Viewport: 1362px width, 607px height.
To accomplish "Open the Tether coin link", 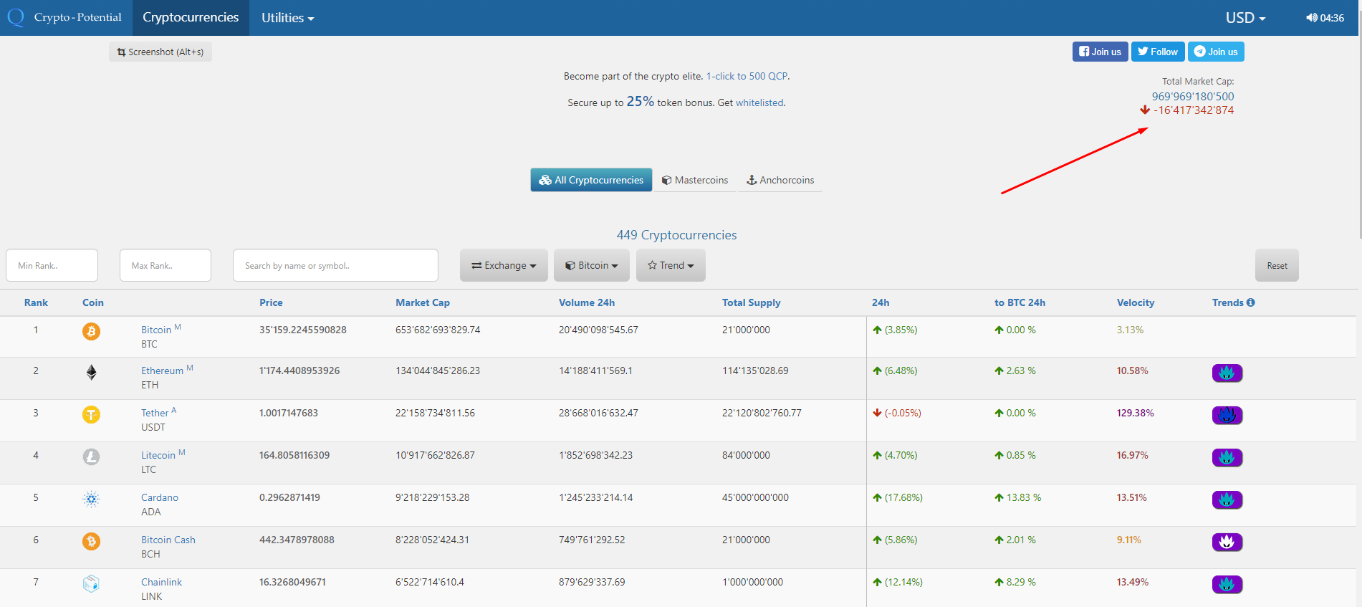I will [155, 413].
